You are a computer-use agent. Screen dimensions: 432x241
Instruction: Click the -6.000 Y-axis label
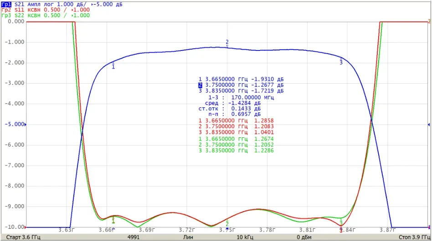[15, 145]
